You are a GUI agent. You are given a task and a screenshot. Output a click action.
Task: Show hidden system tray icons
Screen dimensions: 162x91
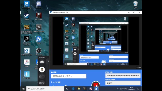coord(118,89)
